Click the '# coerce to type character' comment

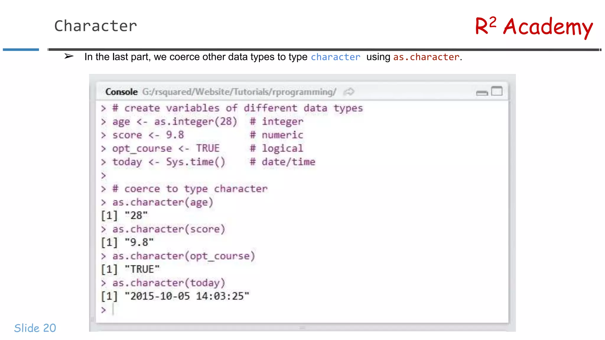(190, 189)
